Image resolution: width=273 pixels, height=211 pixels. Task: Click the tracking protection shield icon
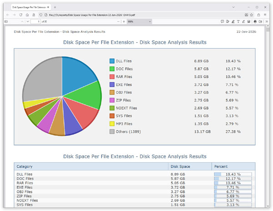pyautogui.click(x=41, y=15)
